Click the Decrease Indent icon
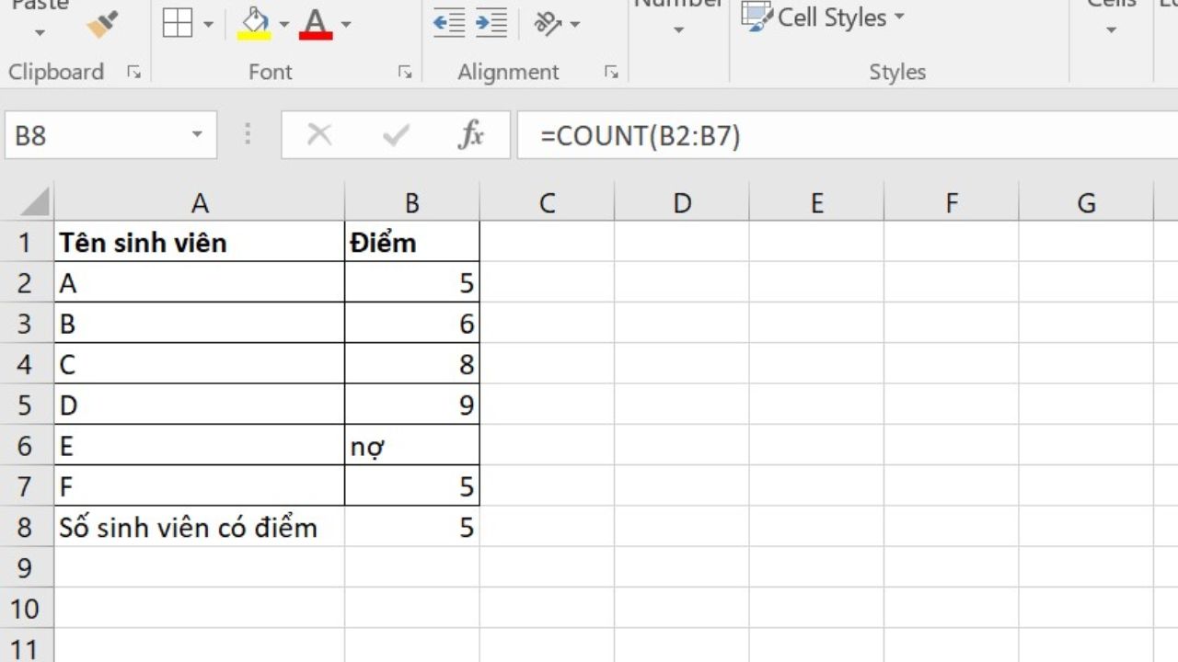The height and width of the screenshot is (662, 1178). (x=449, y=24)
